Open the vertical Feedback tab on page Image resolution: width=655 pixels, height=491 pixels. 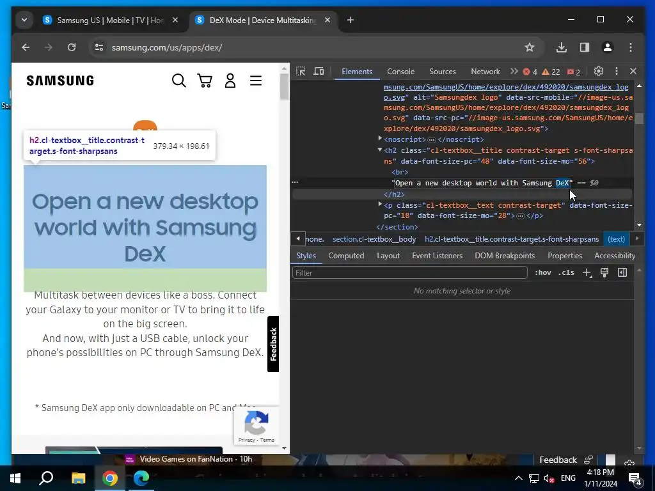coord(273,344)
